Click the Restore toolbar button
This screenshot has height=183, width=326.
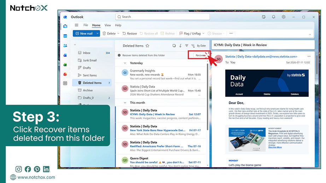tap(130, 33)
